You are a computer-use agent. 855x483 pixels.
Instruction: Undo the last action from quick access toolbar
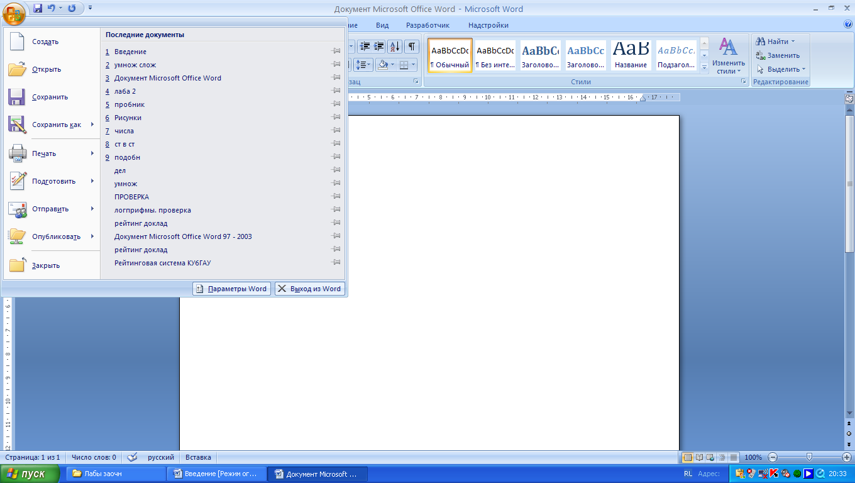[x=52, y=9]
